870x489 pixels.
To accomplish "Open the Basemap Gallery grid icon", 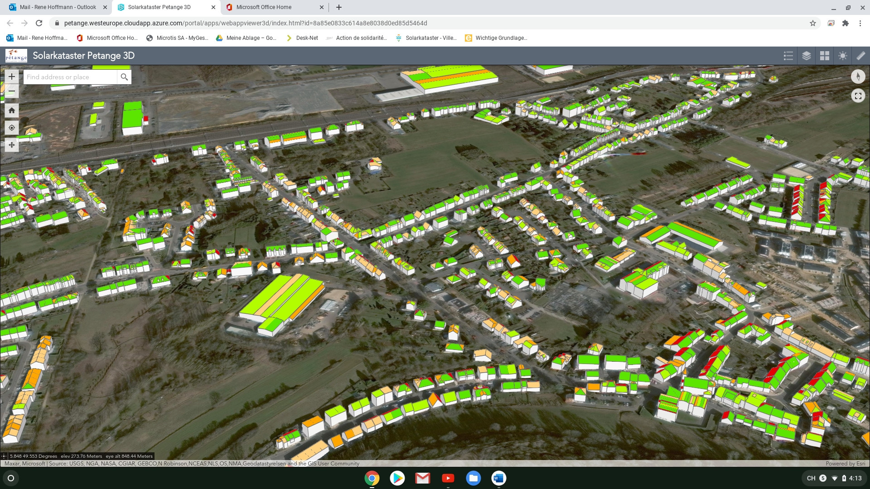I will (x=825, y=56).
